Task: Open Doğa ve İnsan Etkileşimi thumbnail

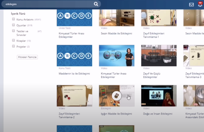Action: pos(159,96)
